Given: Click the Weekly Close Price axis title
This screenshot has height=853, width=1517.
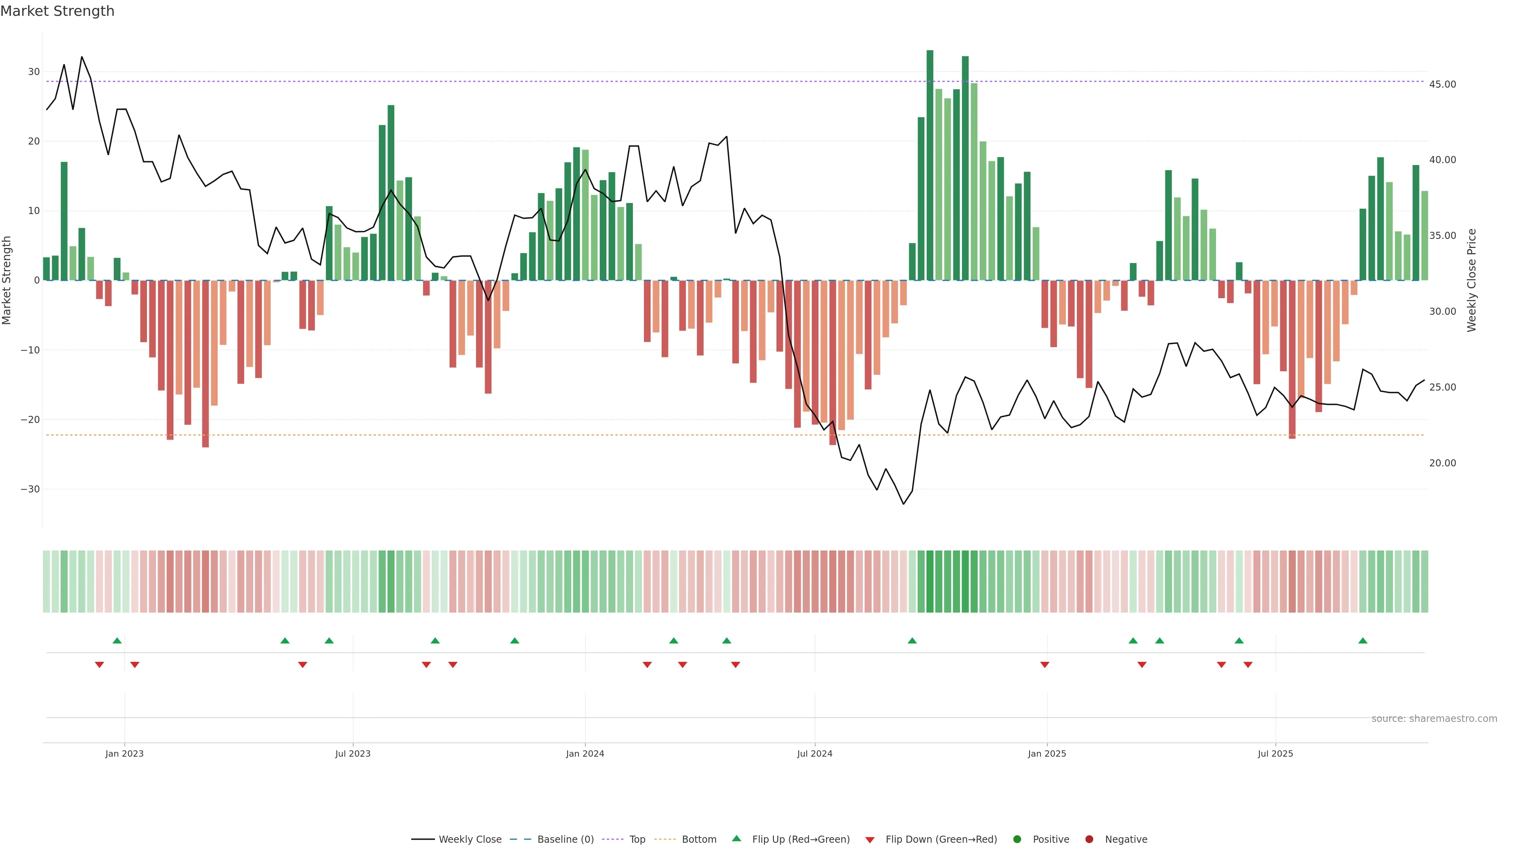Looking at the screenshot, I should 1472,280.
